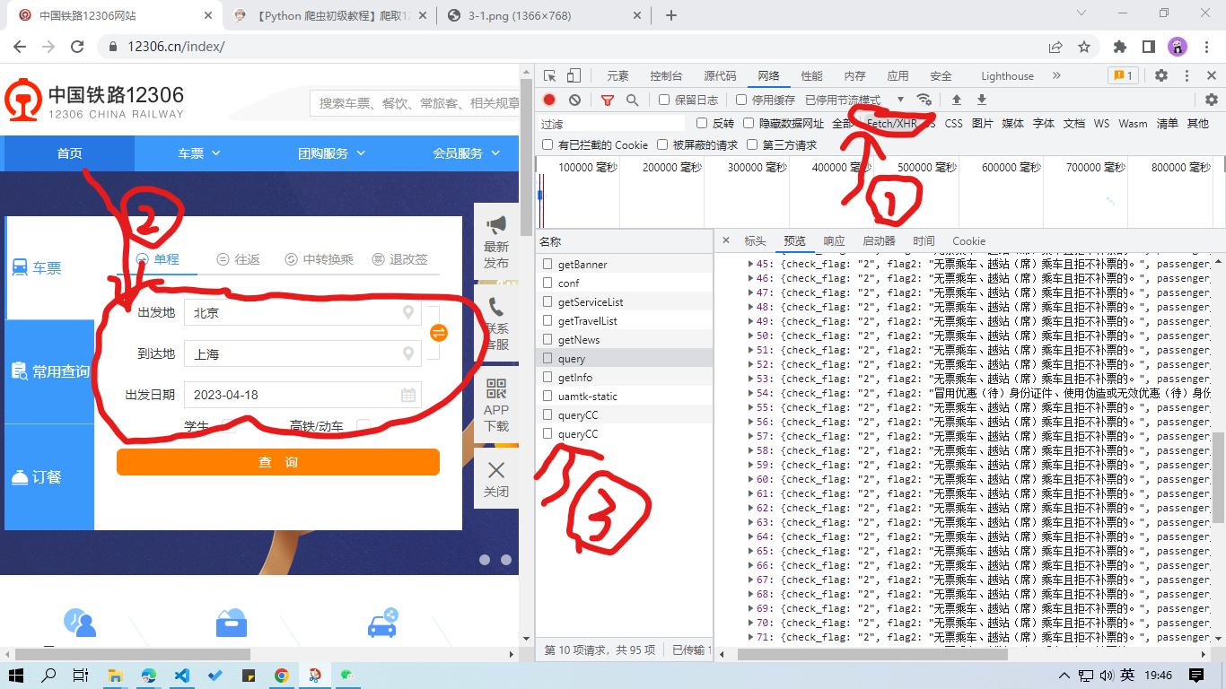This screenshot has height=689, width=1226.
Task: Show the issues warning badge
Action: 1123,75
